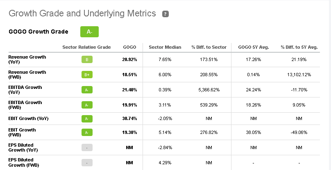The image size is (331, 170).
Task: Click the % Diff. to Sector header
Action: (209, 47)
